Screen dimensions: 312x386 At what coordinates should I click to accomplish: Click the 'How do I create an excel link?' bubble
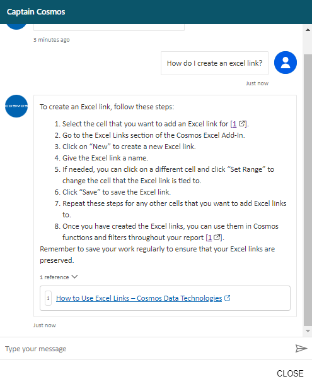pos(214,63)
